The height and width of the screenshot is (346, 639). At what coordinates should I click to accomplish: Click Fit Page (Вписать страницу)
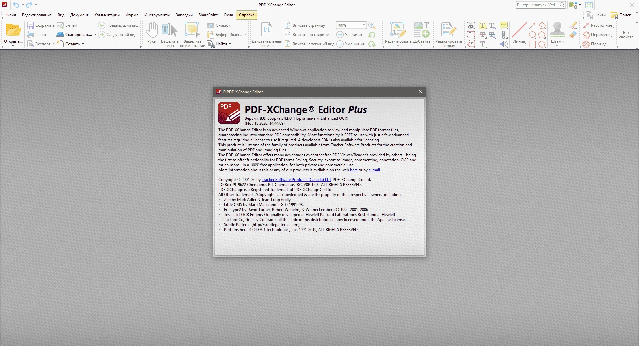click(305, 25)
